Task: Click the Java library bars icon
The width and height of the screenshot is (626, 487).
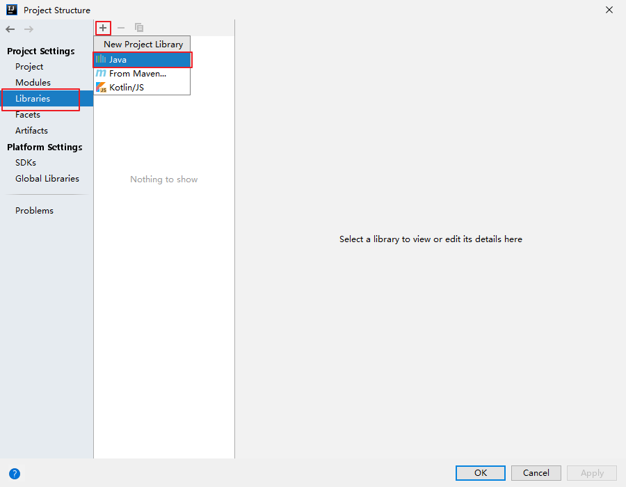Action: click(101, 59)
